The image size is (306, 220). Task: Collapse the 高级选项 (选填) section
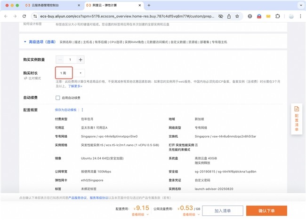click(x=24, y=42)
